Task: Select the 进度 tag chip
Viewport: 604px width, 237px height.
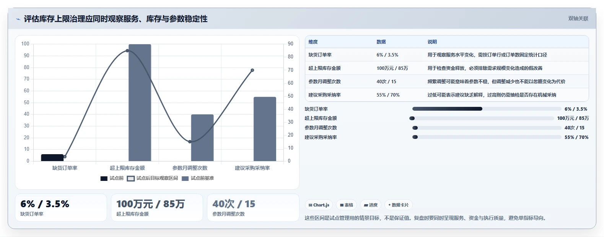Action: tap(371, 205)
